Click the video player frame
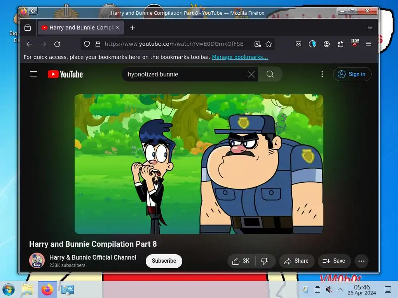Image resolution: width=398 pixels, height=298 pixels. point(199,164)
